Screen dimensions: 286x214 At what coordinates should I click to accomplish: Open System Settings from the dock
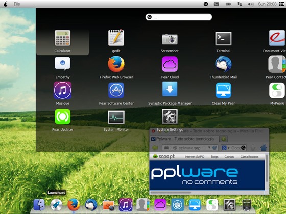tap(229, 205)
